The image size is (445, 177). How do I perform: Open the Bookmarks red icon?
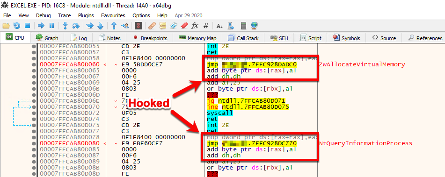pyautogui.click(x=184, y=26)
